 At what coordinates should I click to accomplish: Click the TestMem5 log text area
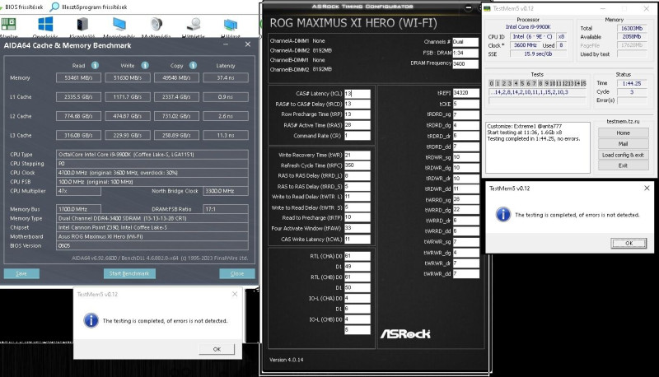click(538, 147)
